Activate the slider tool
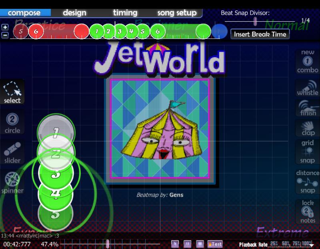 (x=12, y=153)
